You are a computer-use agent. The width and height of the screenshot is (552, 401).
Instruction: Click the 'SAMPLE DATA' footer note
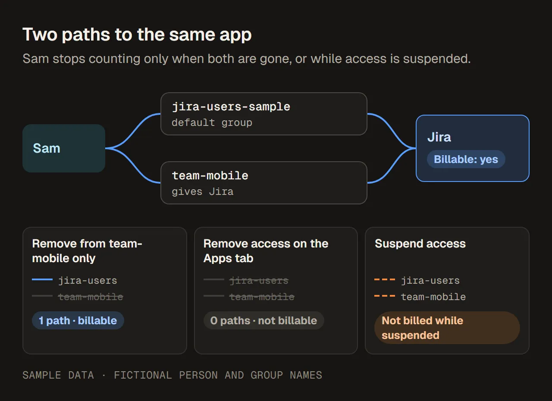[172, 375]
